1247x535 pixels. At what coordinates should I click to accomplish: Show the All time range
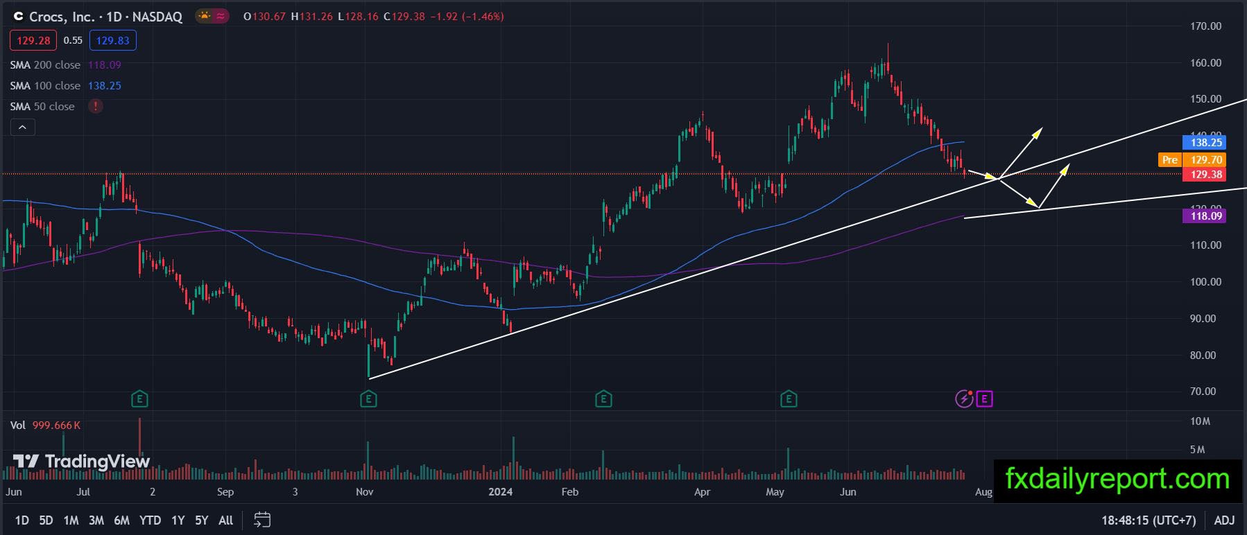pyautogui.click(x=226, y=520)
